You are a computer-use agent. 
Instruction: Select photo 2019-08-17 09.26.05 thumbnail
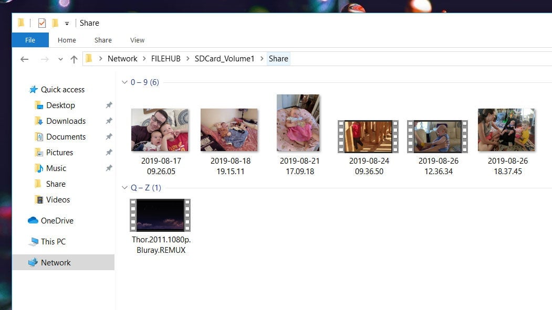tap(160, 130)
